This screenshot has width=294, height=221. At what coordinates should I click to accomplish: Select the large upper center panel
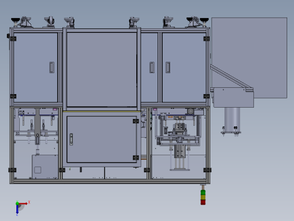pos(102,70)
